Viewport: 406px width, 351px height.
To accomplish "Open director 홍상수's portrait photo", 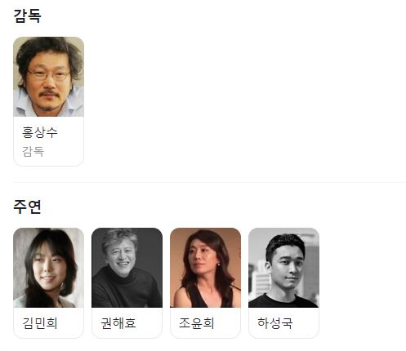I will coord(48,77).
